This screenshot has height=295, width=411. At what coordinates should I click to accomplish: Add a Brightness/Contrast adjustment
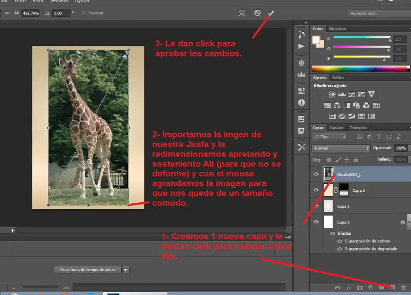(332, 94)
